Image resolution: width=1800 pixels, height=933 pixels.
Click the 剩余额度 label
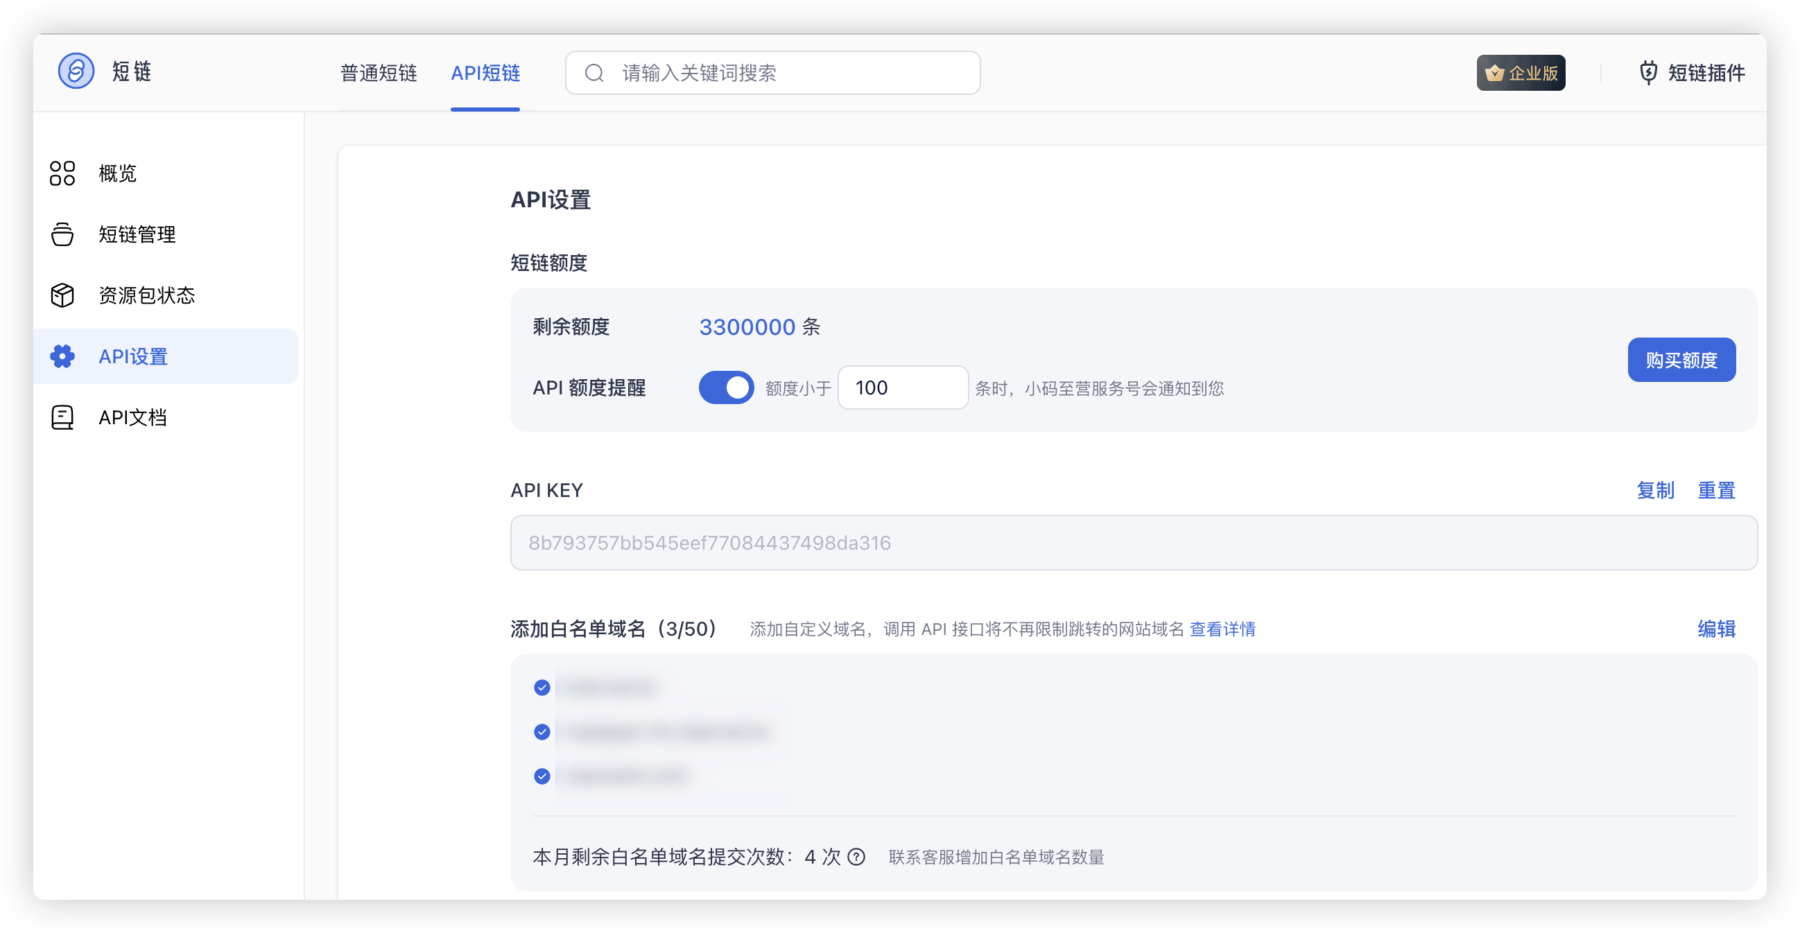click(571, 327)
